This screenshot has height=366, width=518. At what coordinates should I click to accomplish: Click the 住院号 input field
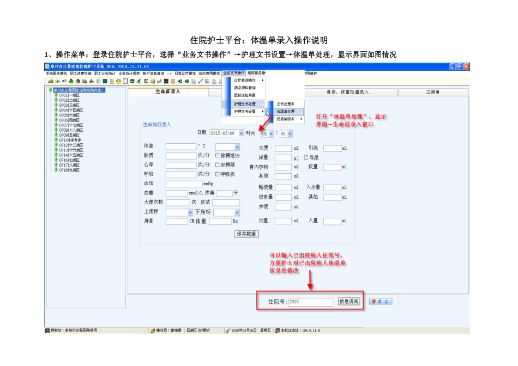click(x=311, y=302)
